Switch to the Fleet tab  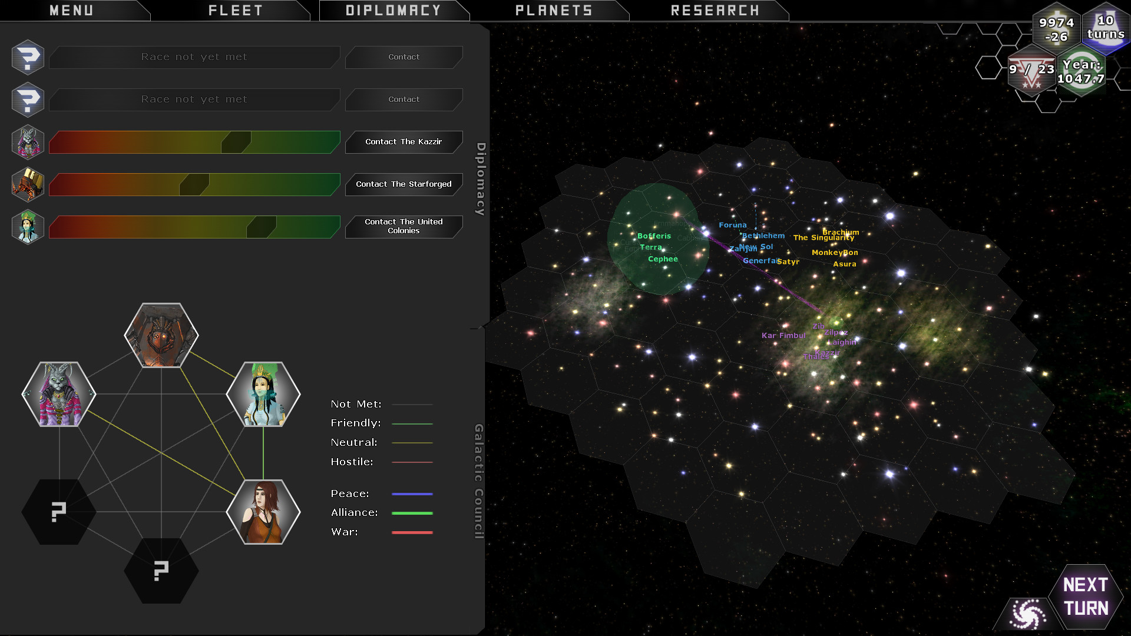234,9
